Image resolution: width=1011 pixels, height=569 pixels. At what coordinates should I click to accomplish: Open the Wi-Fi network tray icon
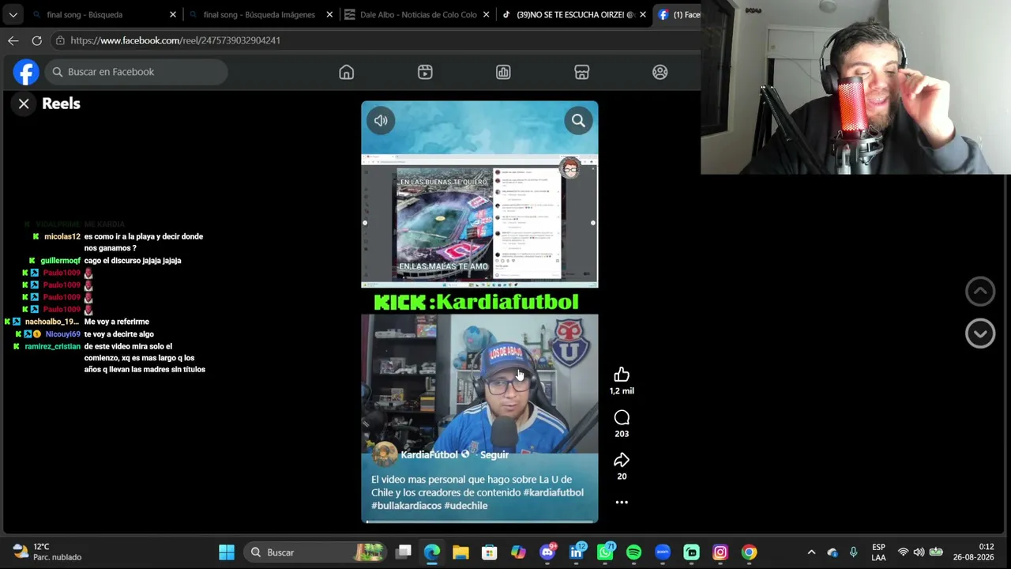pyautogui.click(x=903, y=552)
